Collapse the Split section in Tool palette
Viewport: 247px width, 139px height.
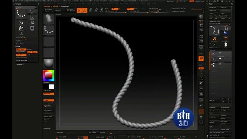click(211, 127)
